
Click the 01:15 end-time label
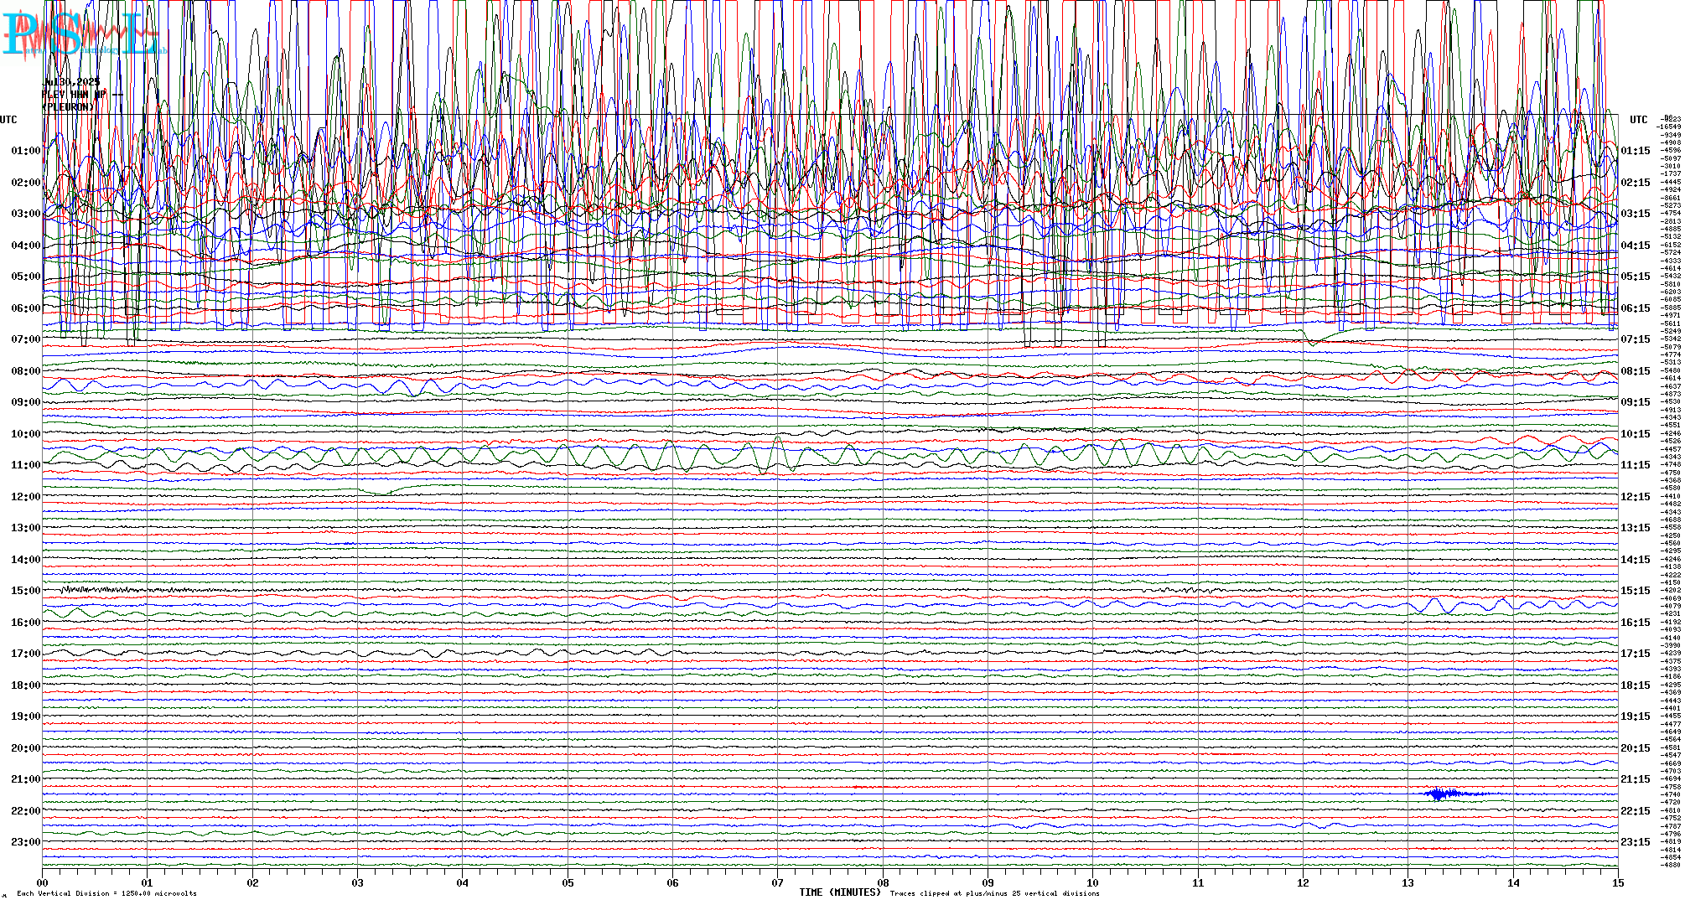coord(1636,152)
